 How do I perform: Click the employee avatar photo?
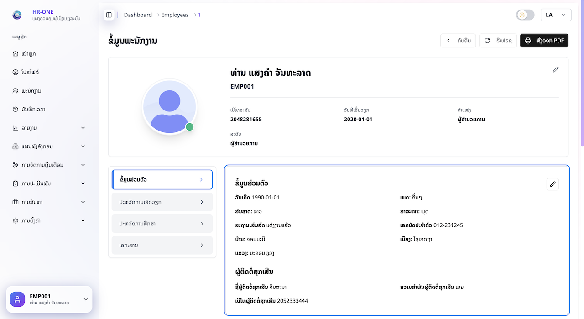pos(169,107)
